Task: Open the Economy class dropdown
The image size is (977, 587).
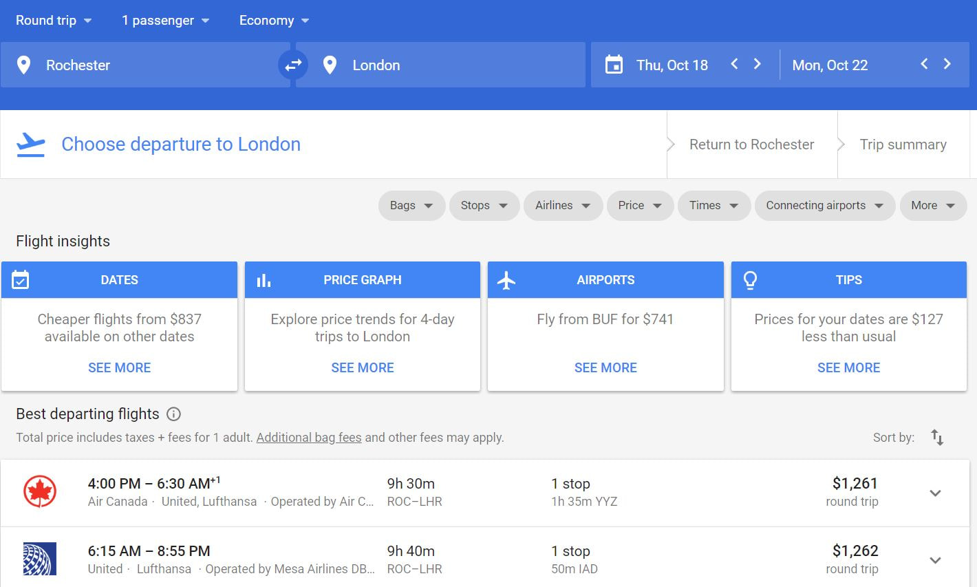Action: pyautogui.click(x=274, y=21)
